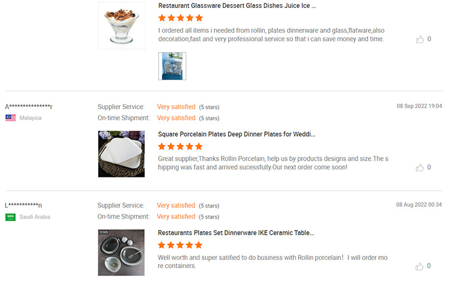Click reviewer name A***************r
The image size is (449, 282).
point(29,106)
